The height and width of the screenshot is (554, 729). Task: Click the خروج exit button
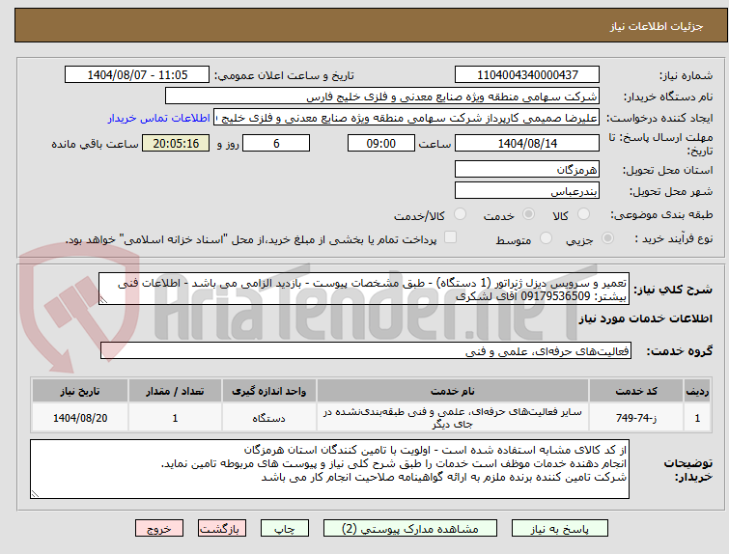click(159, 529)
